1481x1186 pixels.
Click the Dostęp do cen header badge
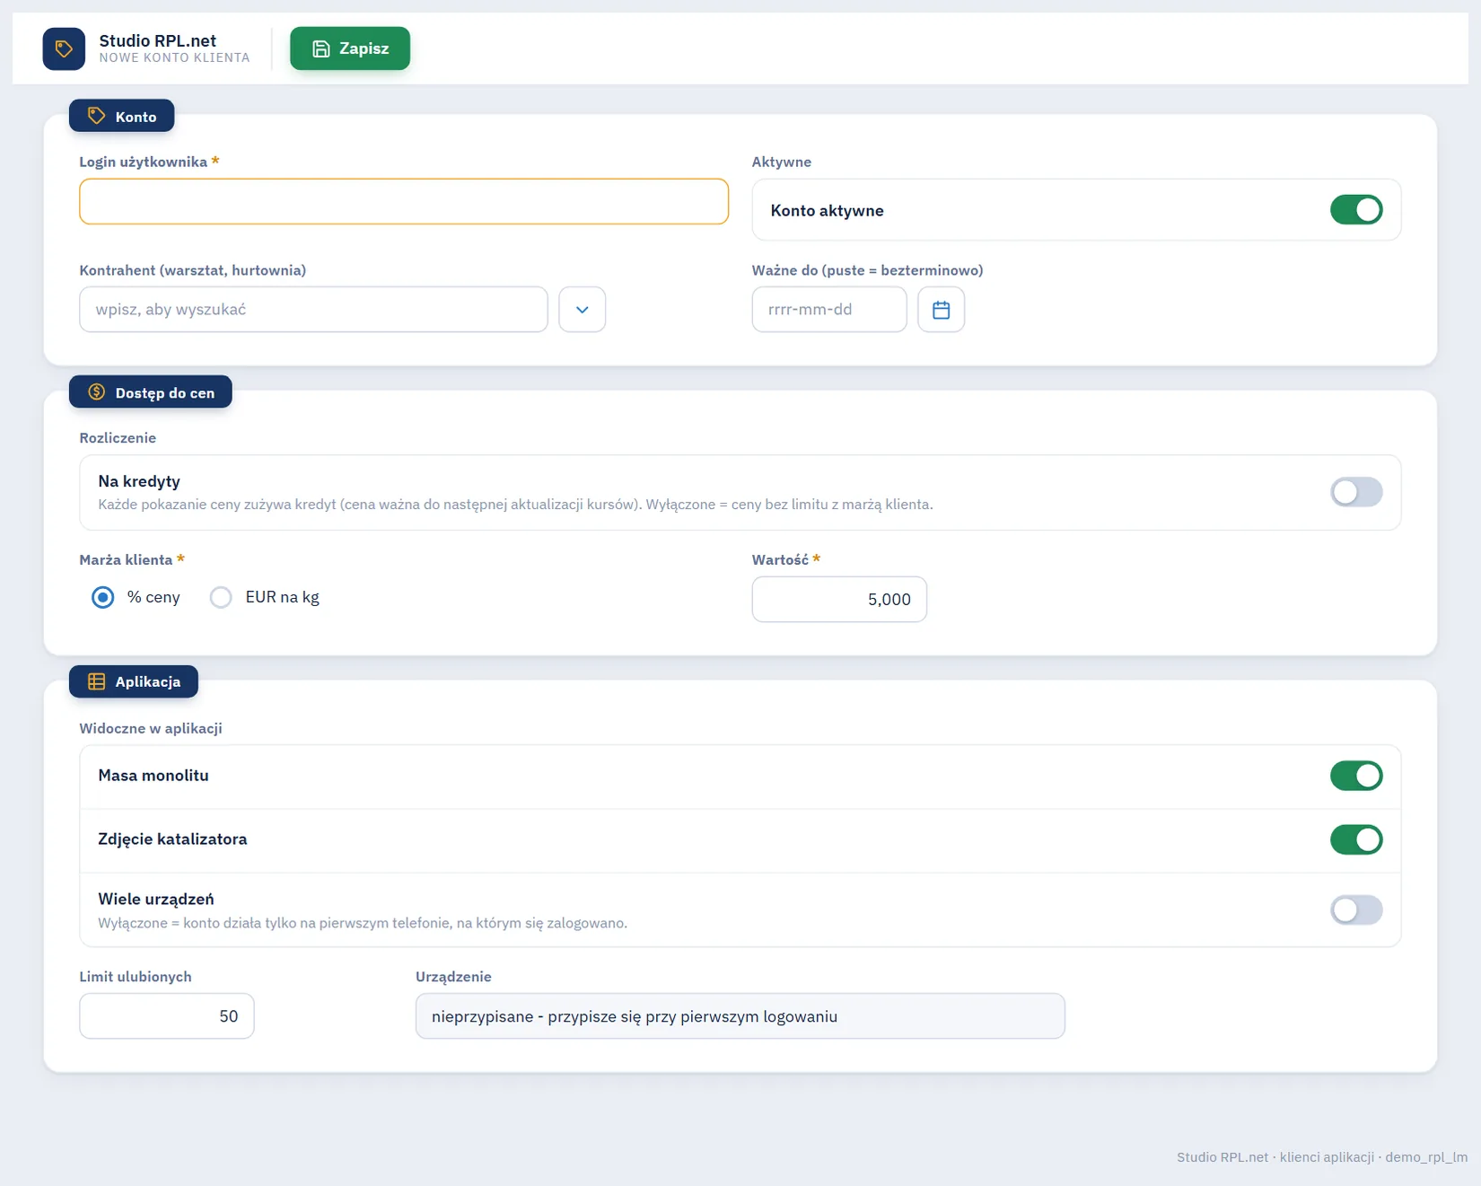150,392
